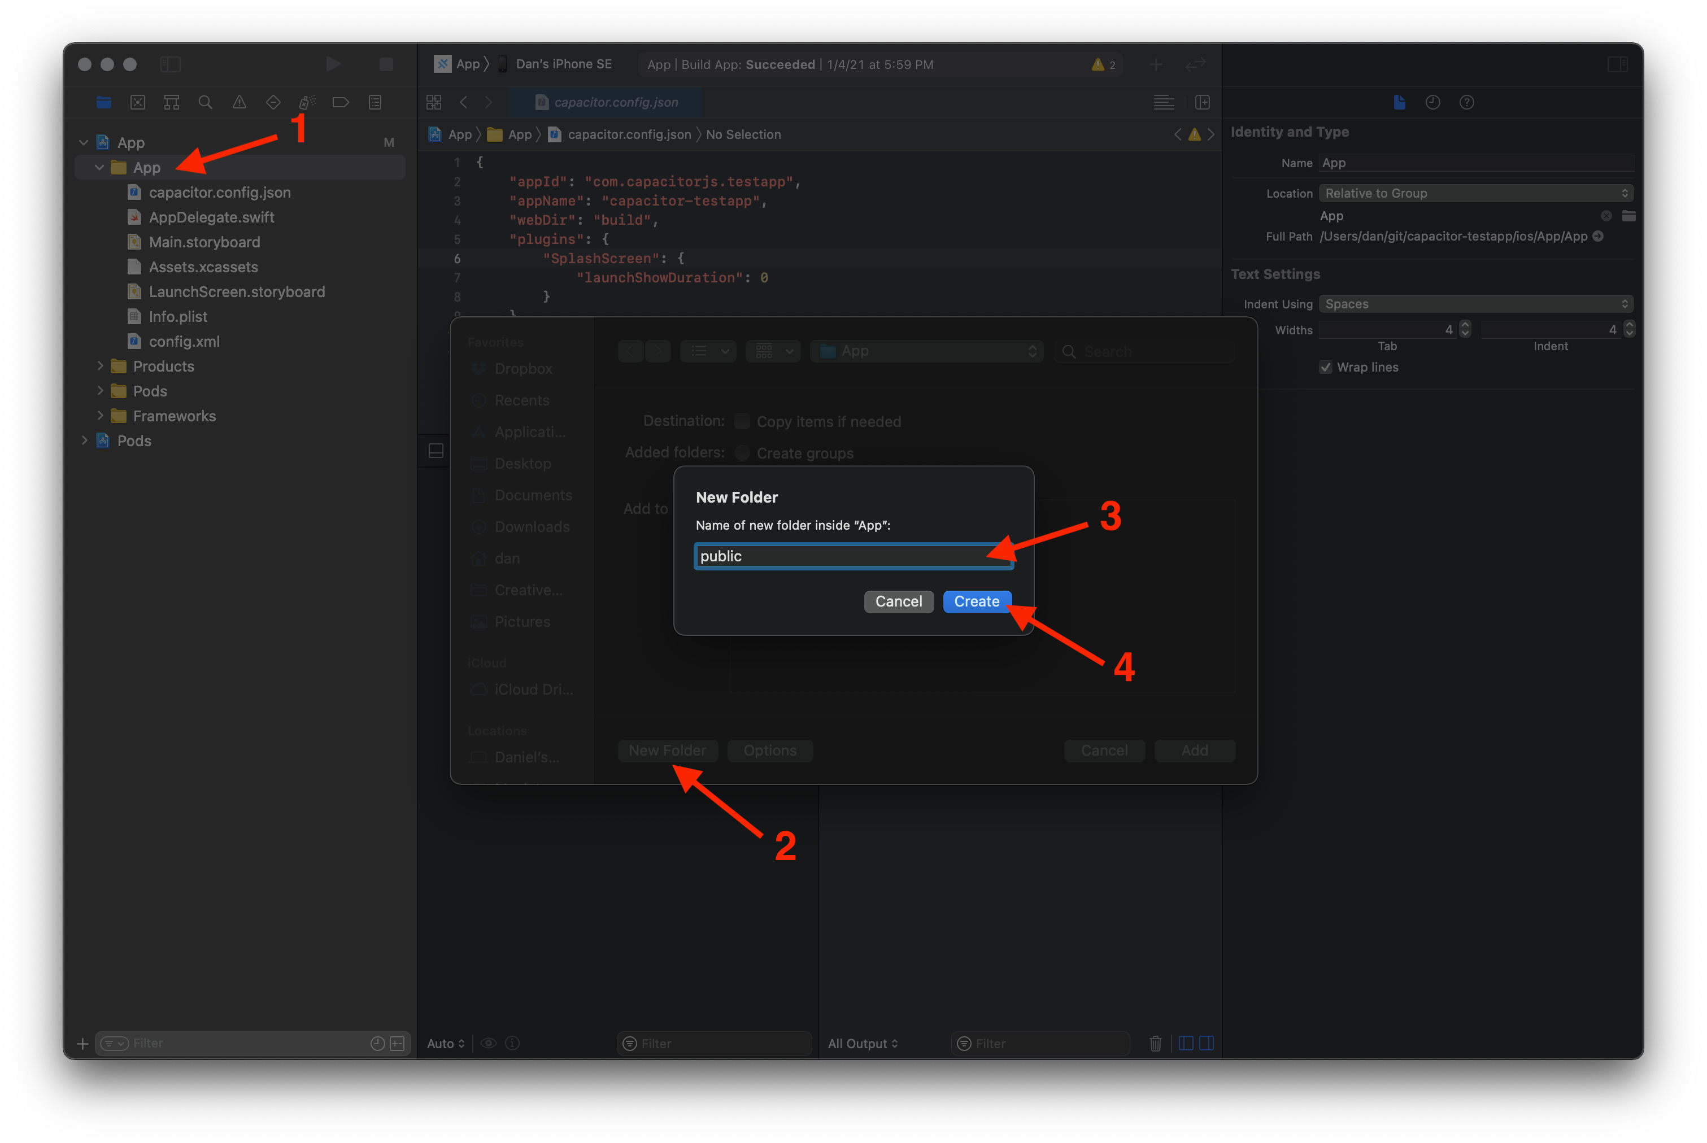Open the Report navigator

point(375,102)
